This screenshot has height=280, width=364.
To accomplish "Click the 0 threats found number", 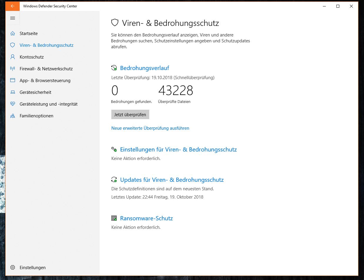I will click(x=115, y=91).
